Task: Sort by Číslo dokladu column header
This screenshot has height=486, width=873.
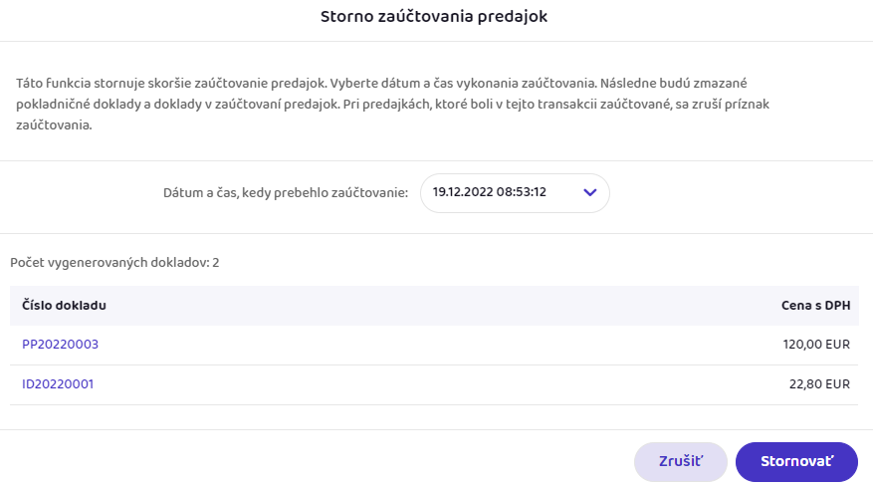Action: coord(64,305)
